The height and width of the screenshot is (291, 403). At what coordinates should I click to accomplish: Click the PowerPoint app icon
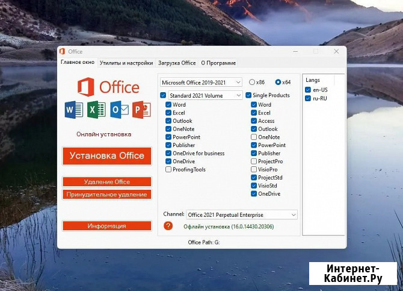[x=141, y=110]
